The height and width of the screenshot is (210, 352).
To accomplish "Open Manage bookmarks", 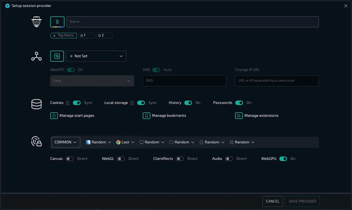I will [x=164, y=116].
